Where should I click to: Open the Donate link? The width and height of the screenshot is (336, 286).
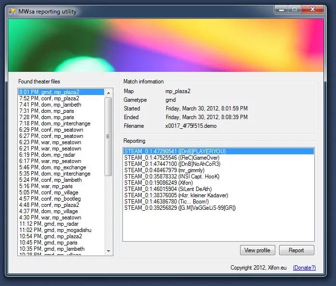pos(304,268)
